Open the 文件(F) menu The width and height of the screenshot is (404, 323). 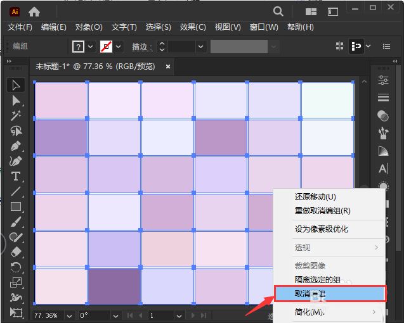click(x=20, y=27)
